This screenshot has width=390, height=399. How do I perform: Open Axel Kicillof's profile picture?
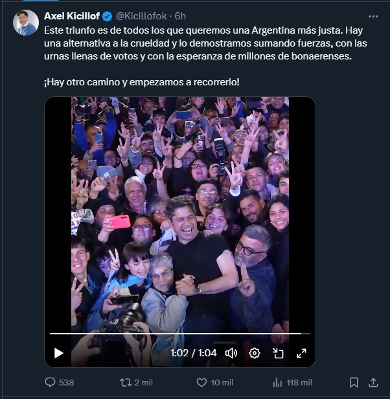coord(26,23)
